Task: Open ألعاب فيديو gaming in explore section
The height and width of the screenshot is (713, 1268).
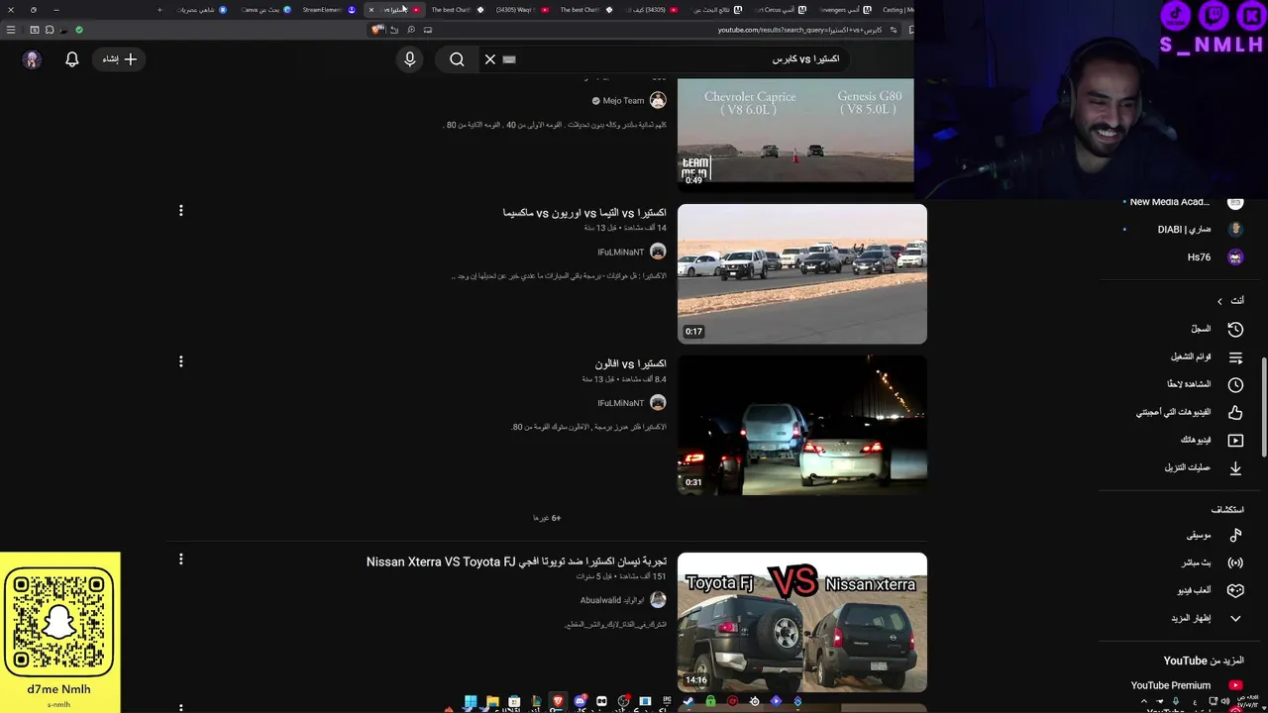Action: pos(1209,590)
